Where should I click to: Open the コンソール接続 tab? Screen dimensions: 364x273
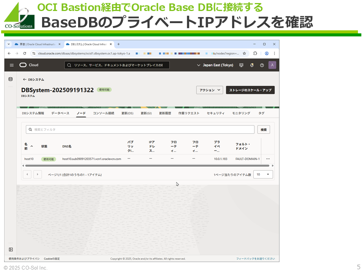tap(104, 113)
